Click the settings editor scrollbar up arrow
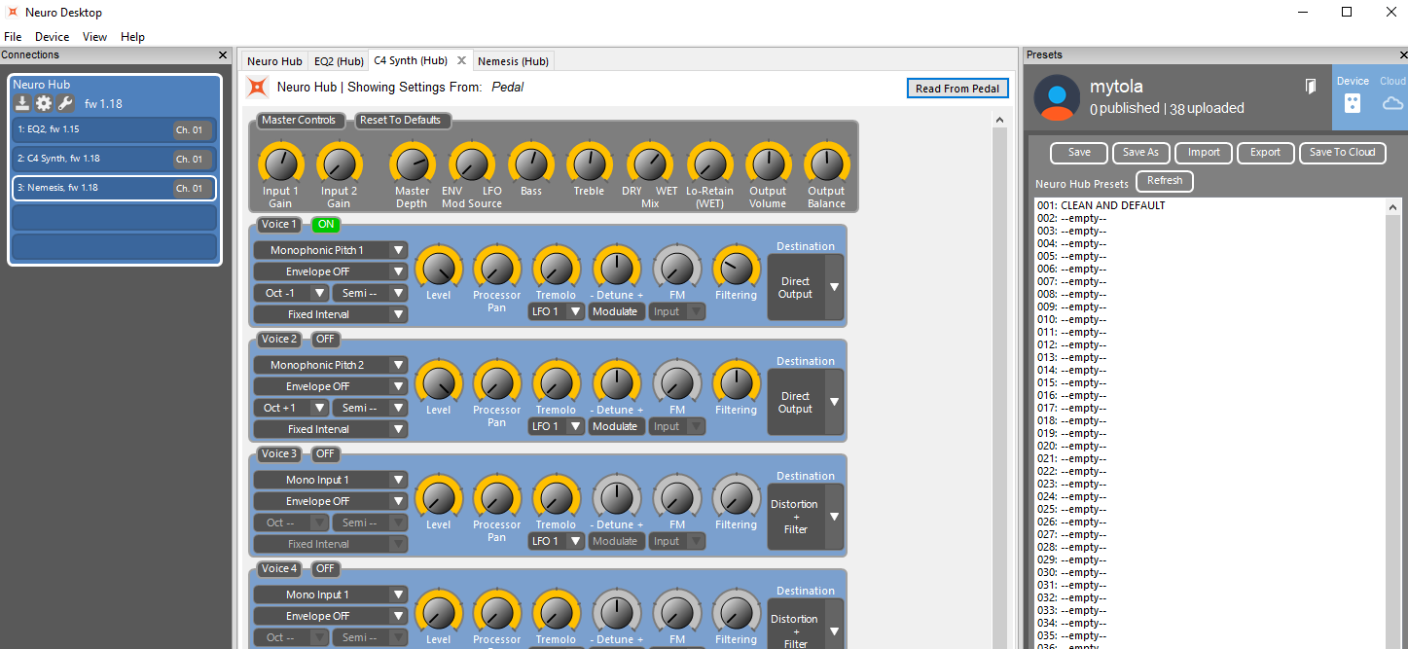Image resolution: width=1408 pixels, height=649 pixels. point(998,120)
